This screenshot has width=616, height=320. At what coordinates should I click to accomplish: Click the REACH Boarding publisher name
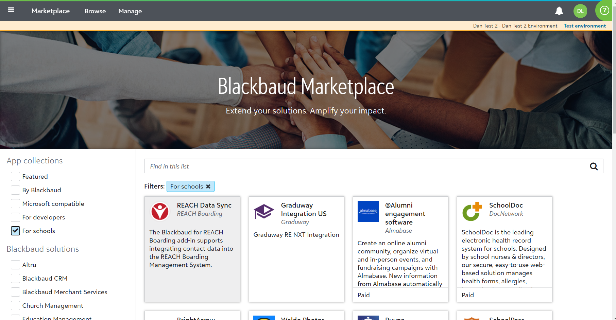pos(200,214)
